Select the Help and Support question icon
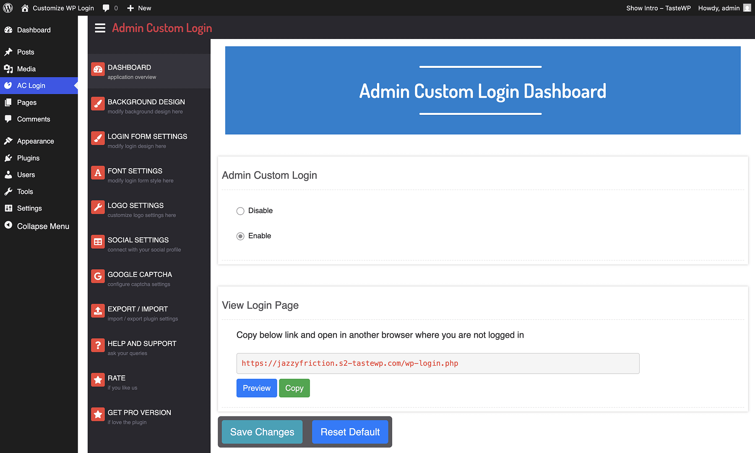Viewport: 755px width, 453px height. (98, 345)
